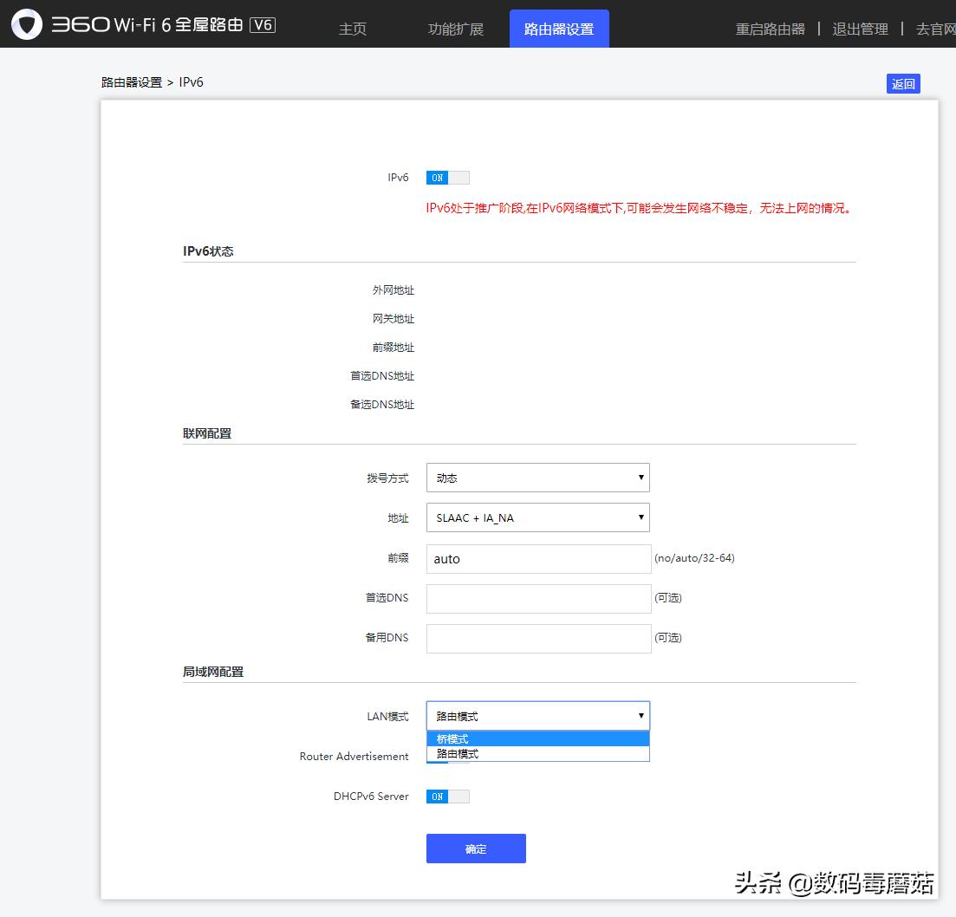Open the LAN模式 dropdown
The width and height of the screenshot is (956, 917).
tap(537, 715)
